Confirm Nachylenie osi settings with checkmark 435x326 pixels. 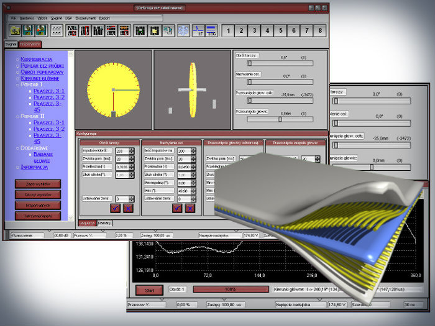coord(177,207)
